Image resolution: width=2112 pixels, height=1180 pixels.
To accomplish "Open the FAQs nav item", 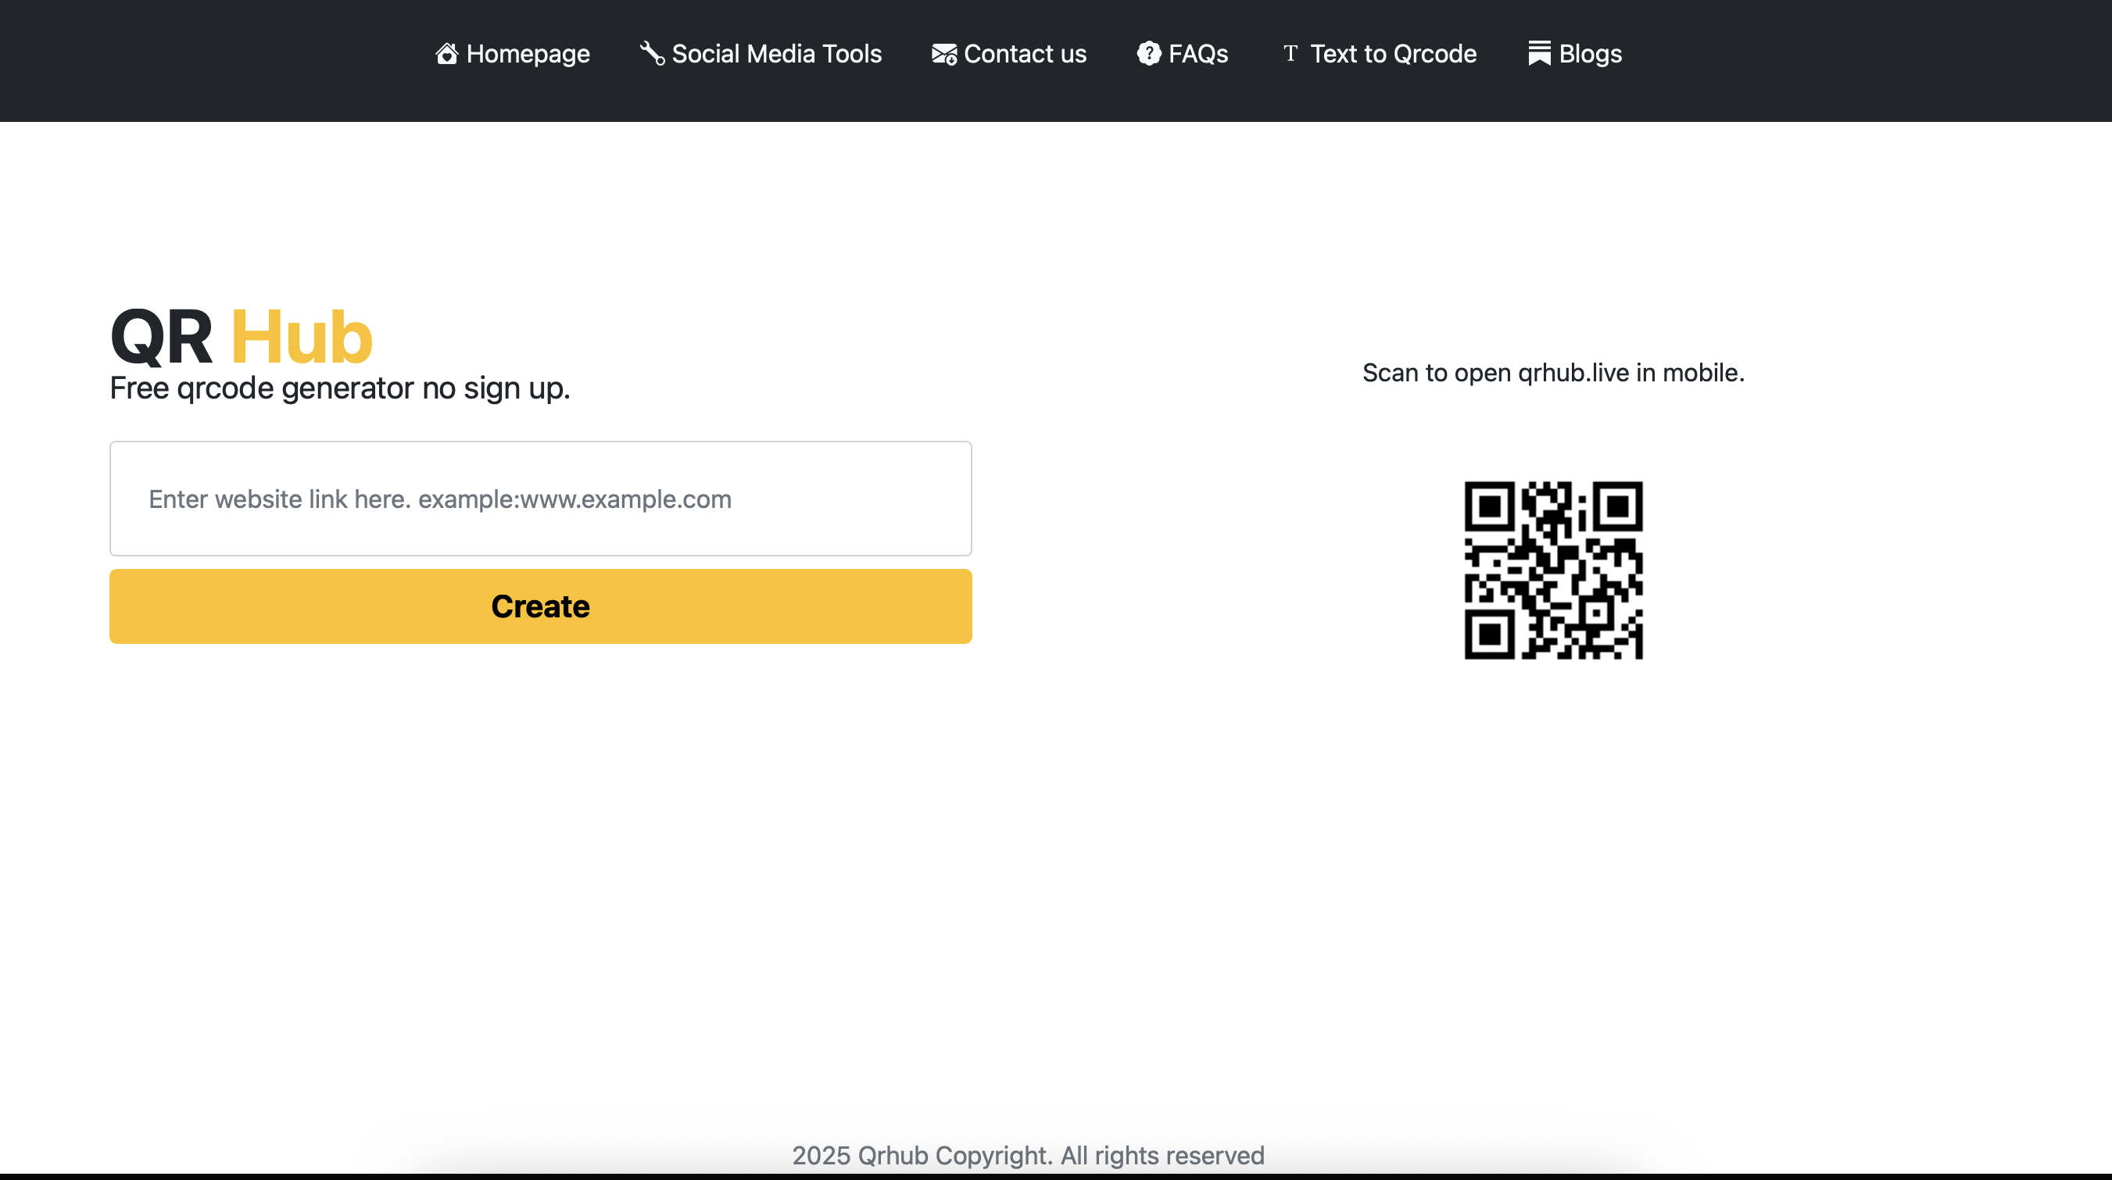I will [1183, 54].
